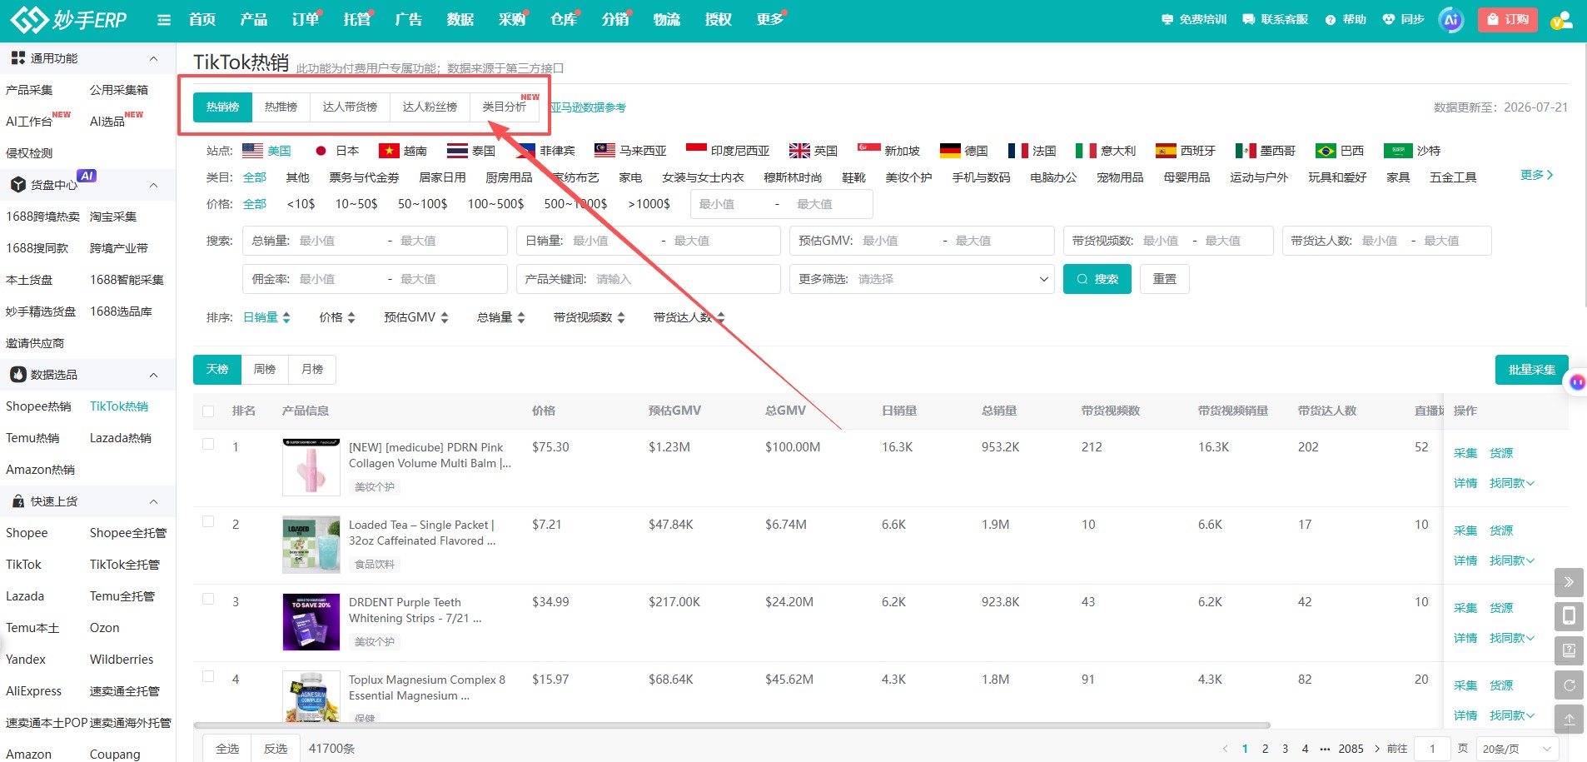Select the Vietnam flag site
This screenshot has height=762, width=1587.
click(x=389, y=151)
